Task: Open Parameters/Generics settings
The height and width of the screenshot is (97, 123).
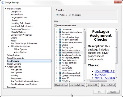Action: 20,29
